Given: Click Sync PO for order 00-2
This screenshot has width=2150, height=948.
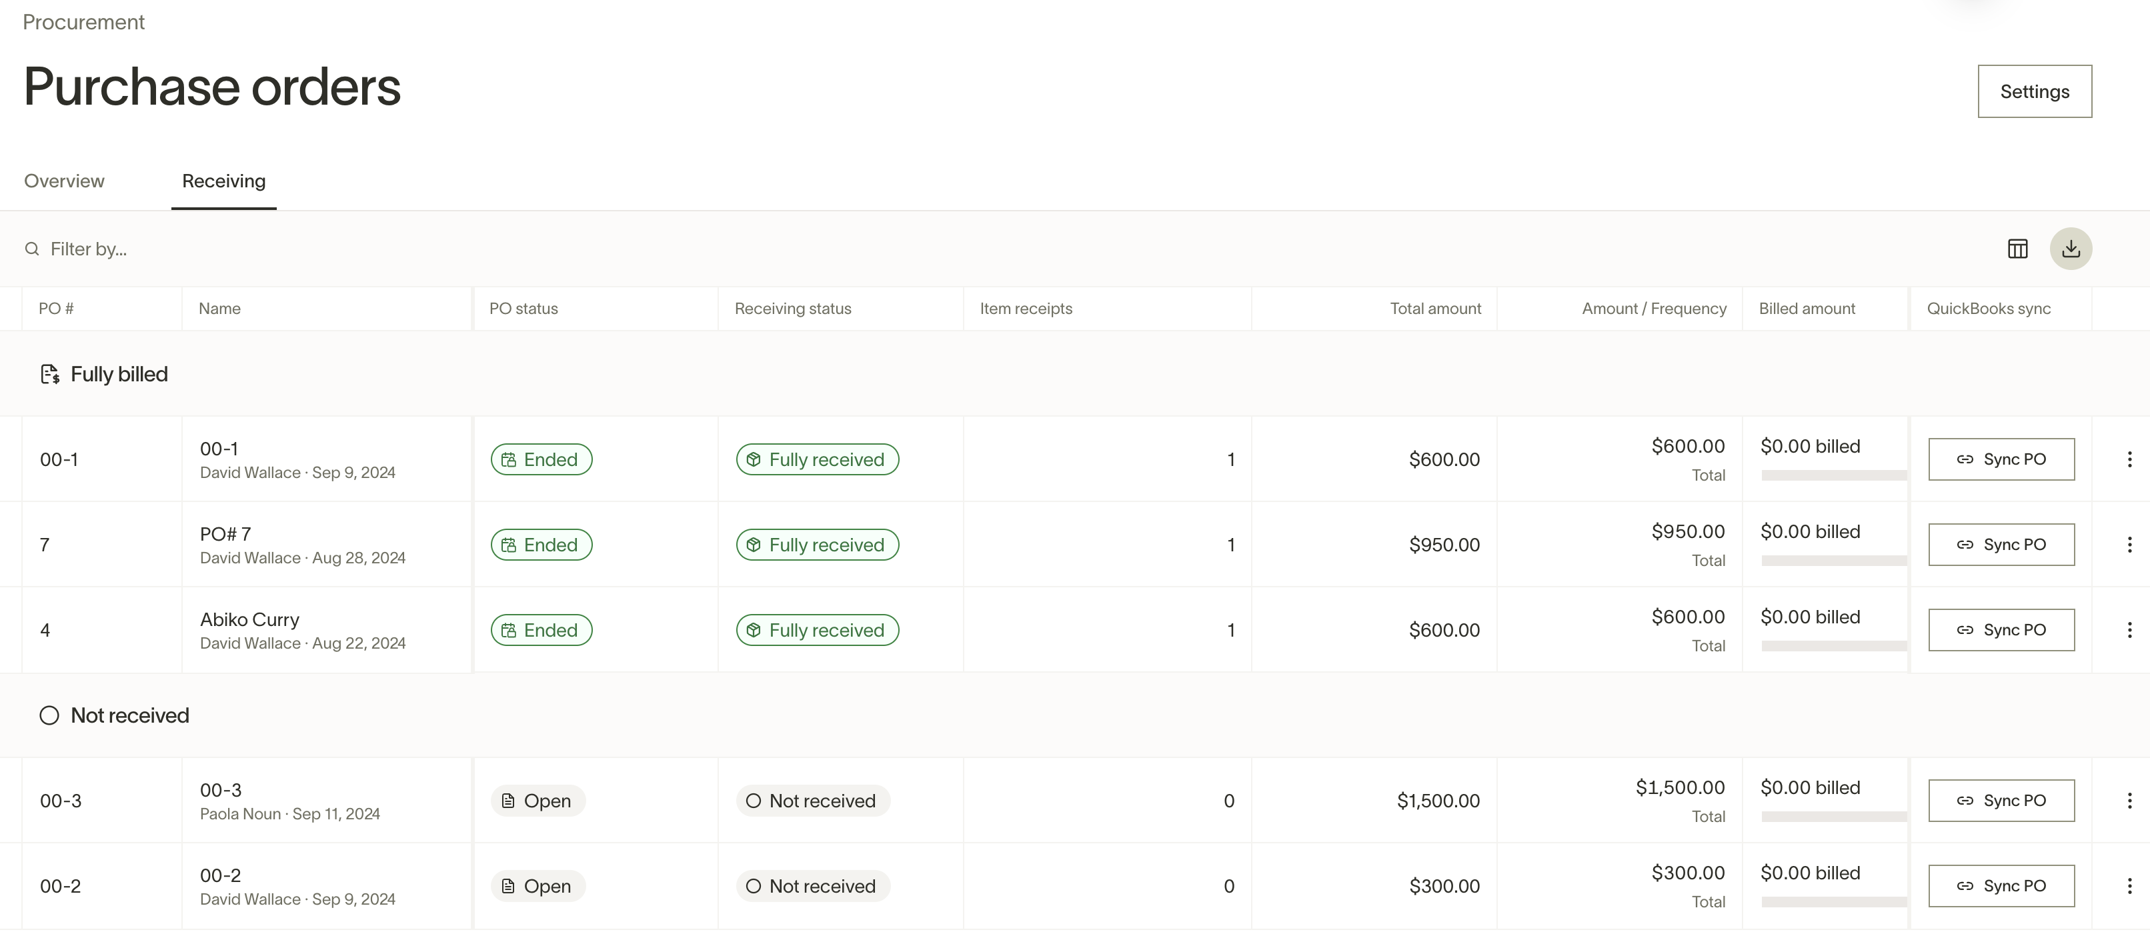Looking at the screenshot, I should (2001, 885).
